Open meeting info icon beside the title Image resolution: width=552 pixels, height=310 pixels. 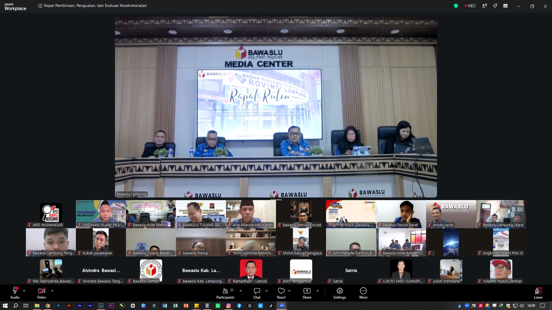[40, 6]
